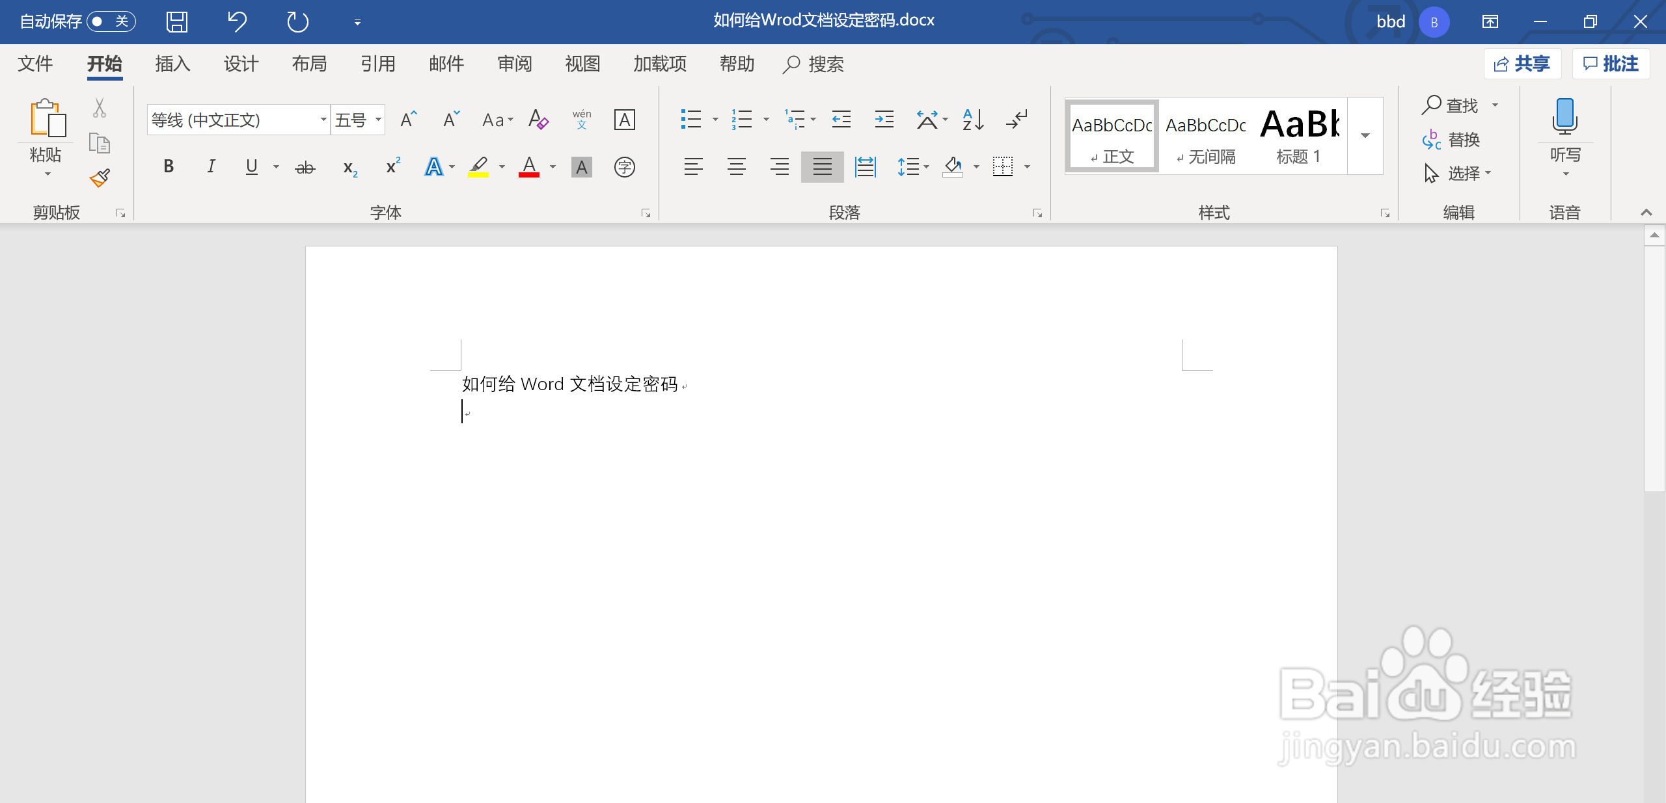The image size is (1666, 803).
Task: Align text to the left
Action: [694, 167]
